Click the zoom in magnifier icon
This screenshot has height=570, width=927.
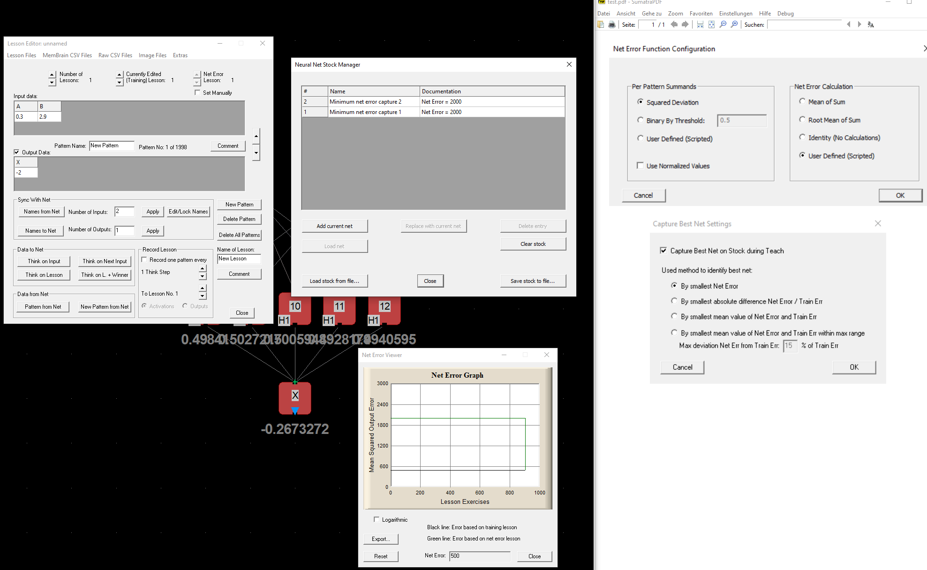[734, 24]
